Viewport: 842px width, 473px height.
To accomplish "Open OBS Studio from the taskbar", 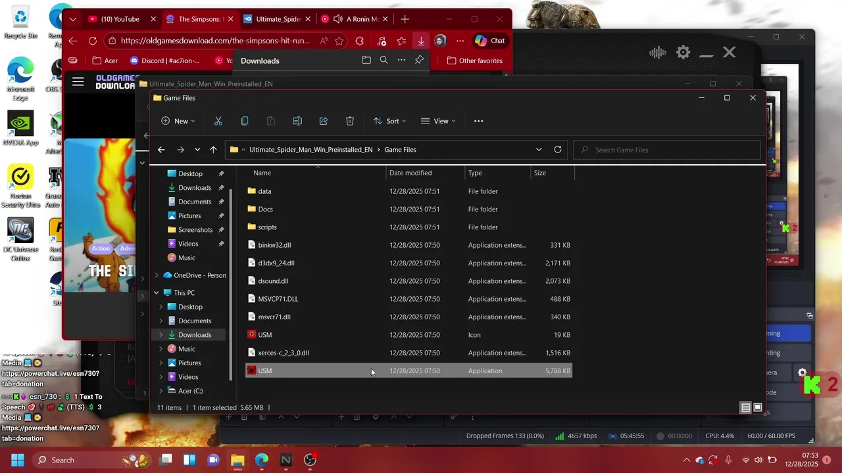I will 310,460.
